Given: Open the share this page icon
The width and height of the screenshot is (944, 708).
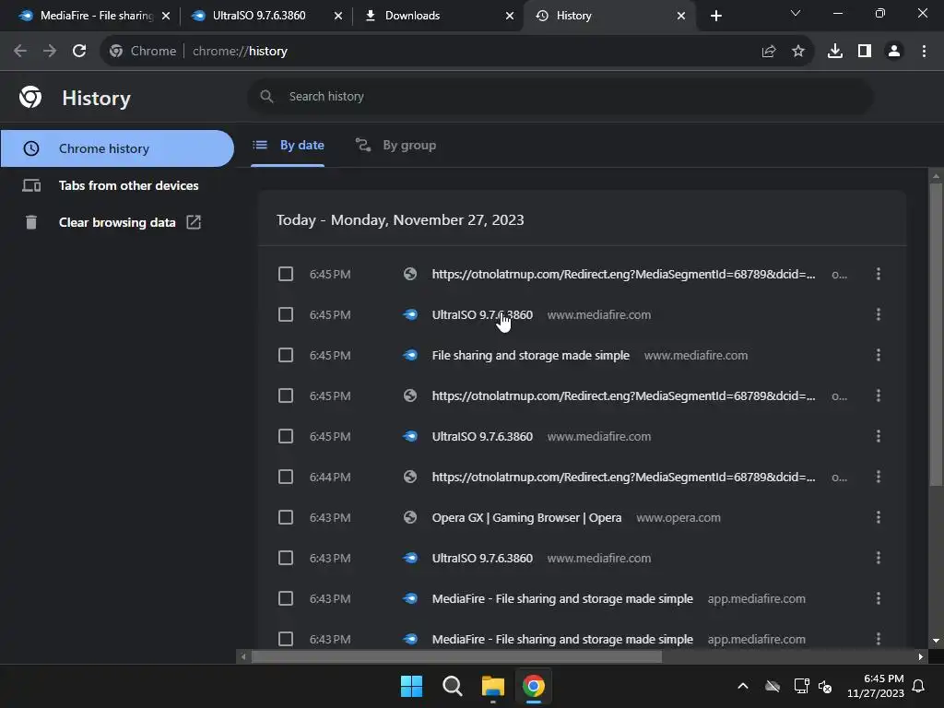Looking at the screenshot, I should coord(769,52).
